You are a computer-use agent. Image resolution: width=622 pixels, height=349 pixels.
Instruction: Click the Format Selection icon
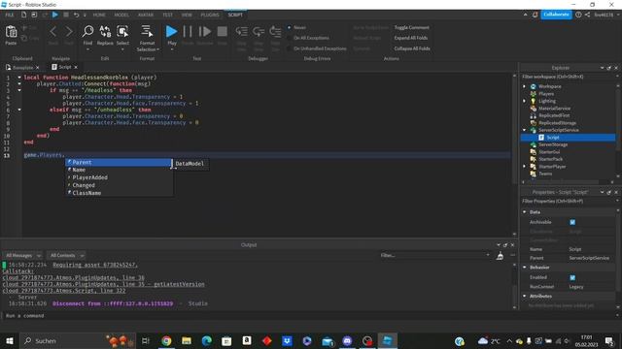tap(147, 32)
